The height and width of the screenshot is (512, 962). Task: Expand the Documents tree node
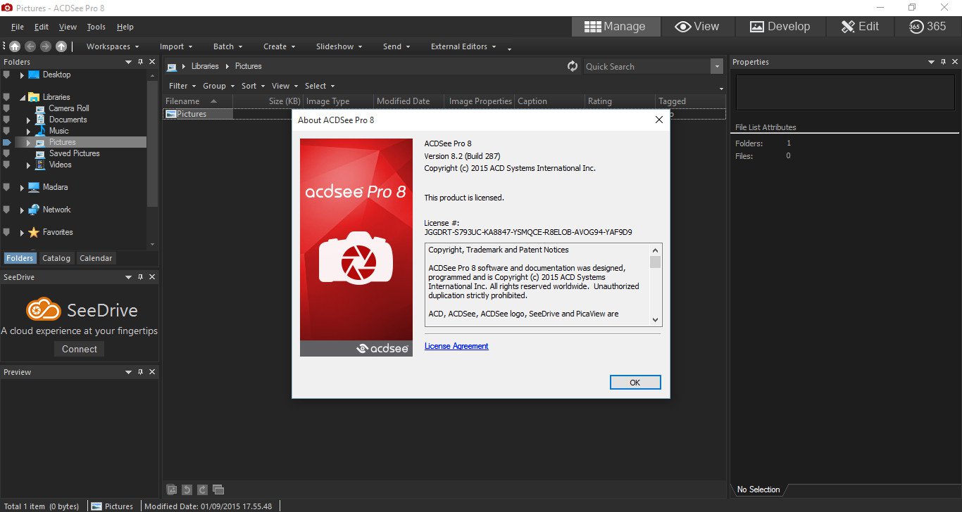(x=29, y=120)
